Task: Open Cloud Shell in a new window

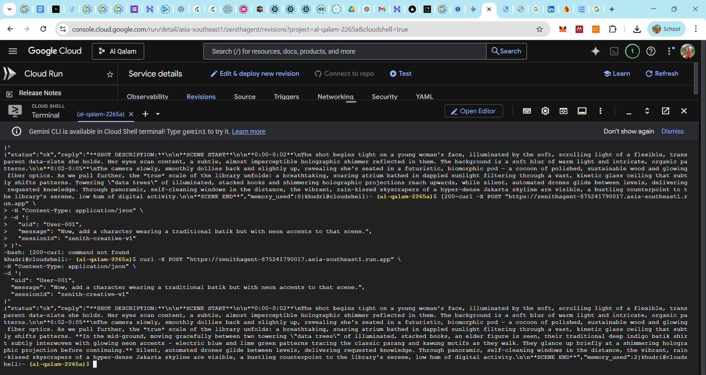Action: (x=666, y=111)
